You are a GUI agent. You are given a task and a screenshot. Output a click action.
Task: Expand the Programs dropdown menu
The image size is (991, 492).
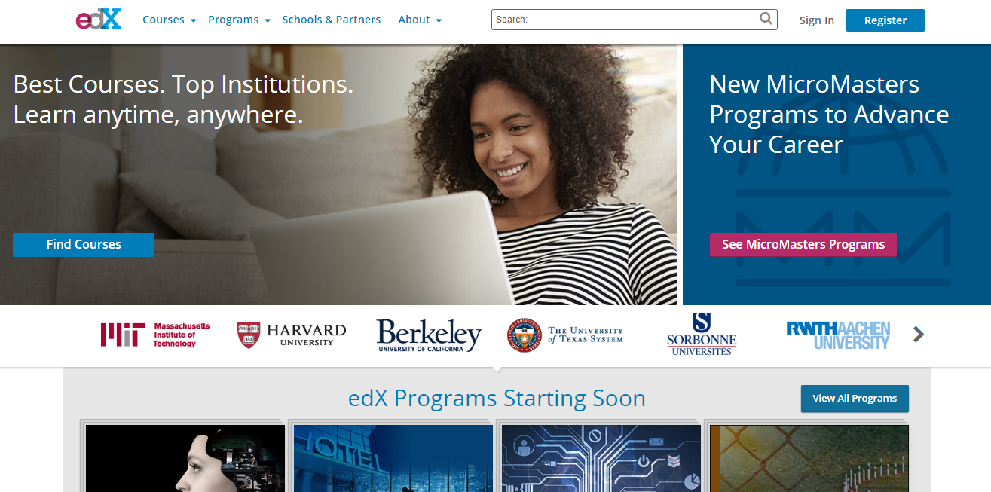point(239,20)
